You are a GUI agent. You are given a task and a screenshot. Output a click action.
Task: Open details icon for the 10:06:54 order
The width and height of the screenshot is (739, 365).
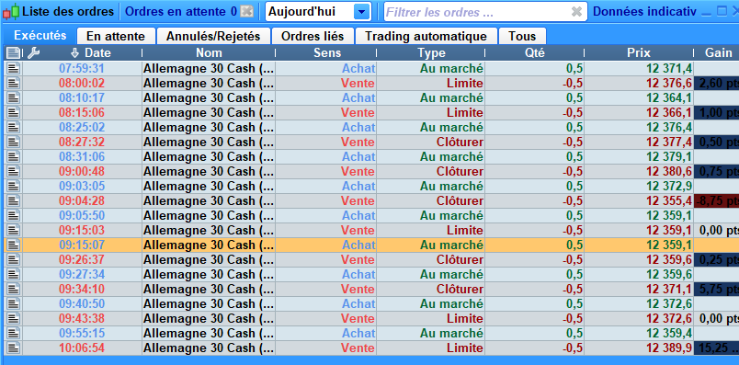(x=14, y=348)
